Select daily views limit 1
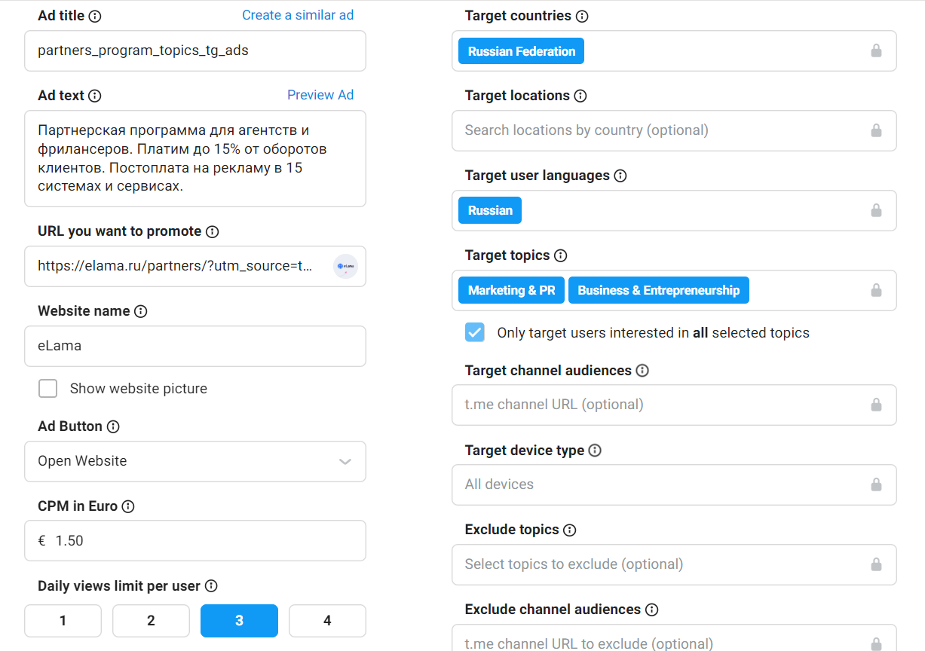The height and width of the screenshot is (651, 925). pyautogui.click(x=63, y=621)
